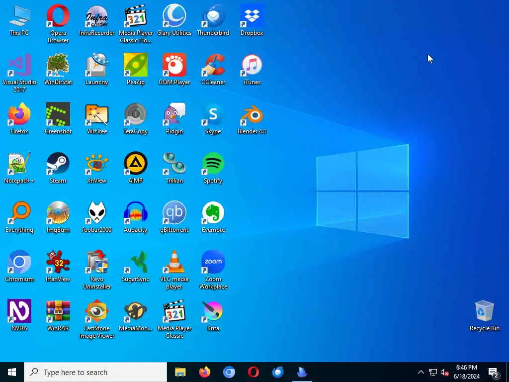The width and height of the screenshot is (509, 382).
Task: Select the Krita desktop shortcut
Action: click(x=213, y=315)
